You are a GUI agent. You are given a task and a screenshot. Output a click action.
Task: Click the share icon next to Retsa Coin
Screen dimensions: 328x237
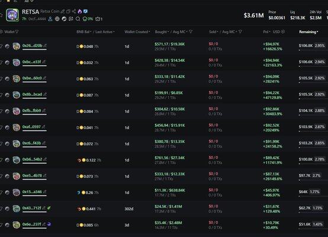click(x=74, y=11)
